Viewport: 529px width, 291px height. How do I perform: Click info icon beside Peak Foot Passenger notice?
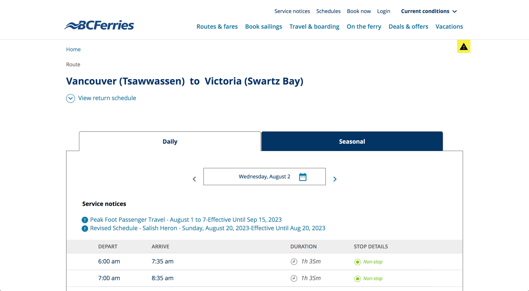85,220
